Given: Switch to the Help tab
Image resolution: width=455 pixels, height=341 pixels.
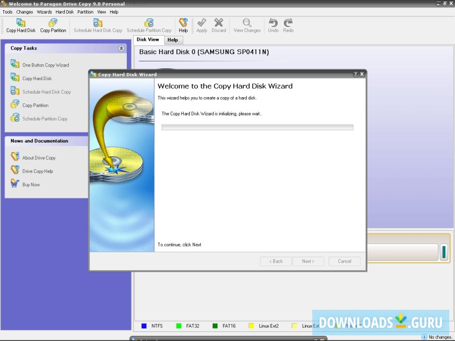Looking at the screenshot, I should point(173,40).
